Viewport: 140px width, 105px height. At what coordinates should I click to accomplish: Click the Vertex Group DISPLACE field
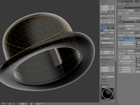[127, 26]
